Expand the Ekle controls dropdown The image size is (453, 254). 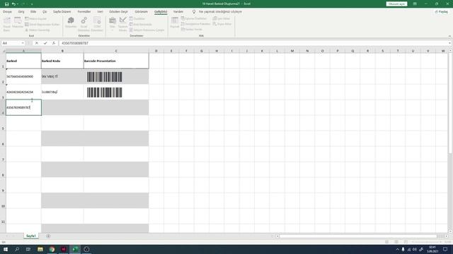pyautogui.click(x=113, y=24)
